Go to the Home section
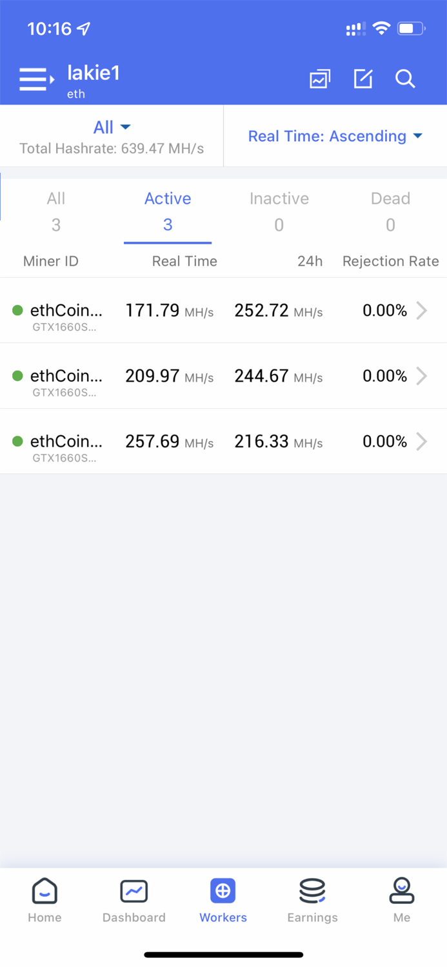This screenshot has height=967, width=447. tap(44, 900)
